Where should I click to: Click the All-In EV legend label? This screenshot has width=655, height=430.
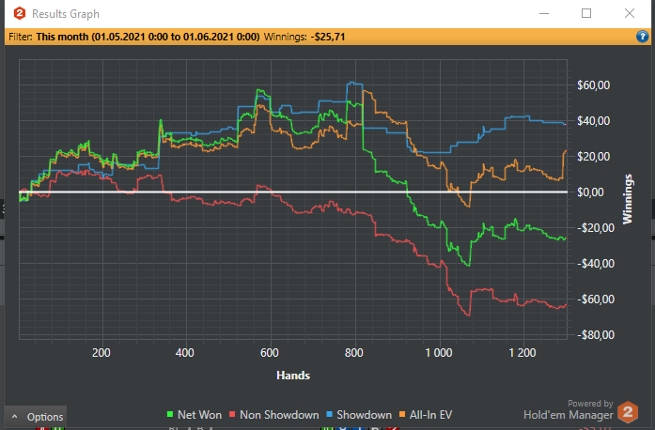click(x=430, y=415)
